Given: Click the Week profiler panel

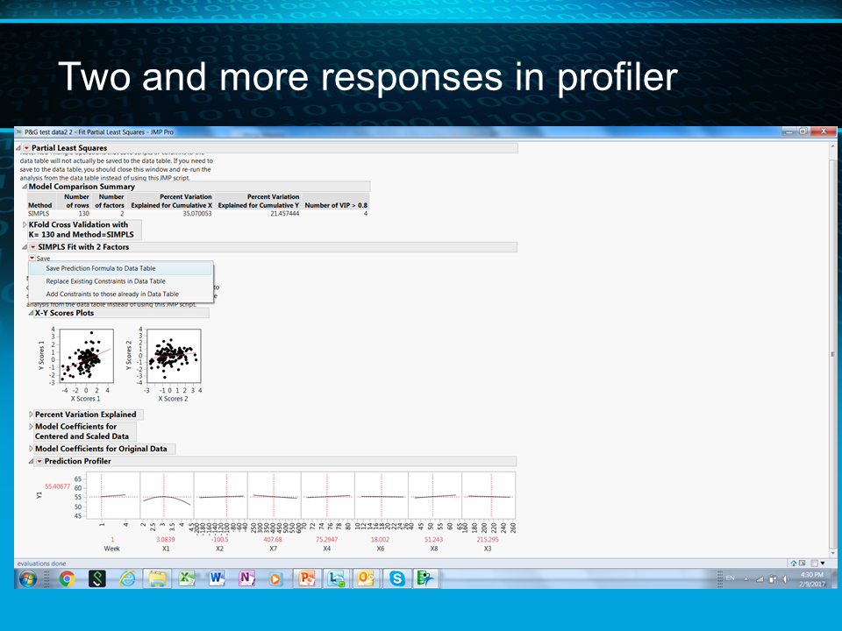Looking at the screenshot, I should point(113,495).
